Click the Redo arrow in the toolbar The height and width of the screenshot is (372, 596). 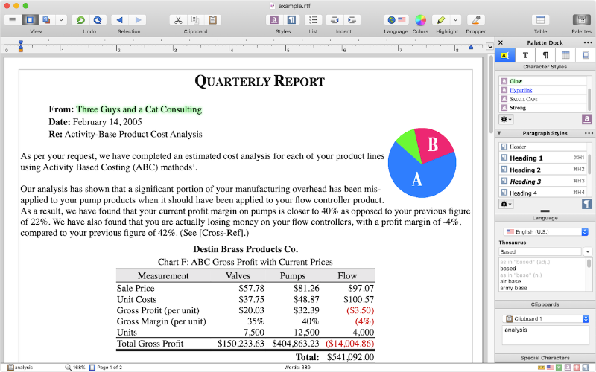[x=98, y=20]
